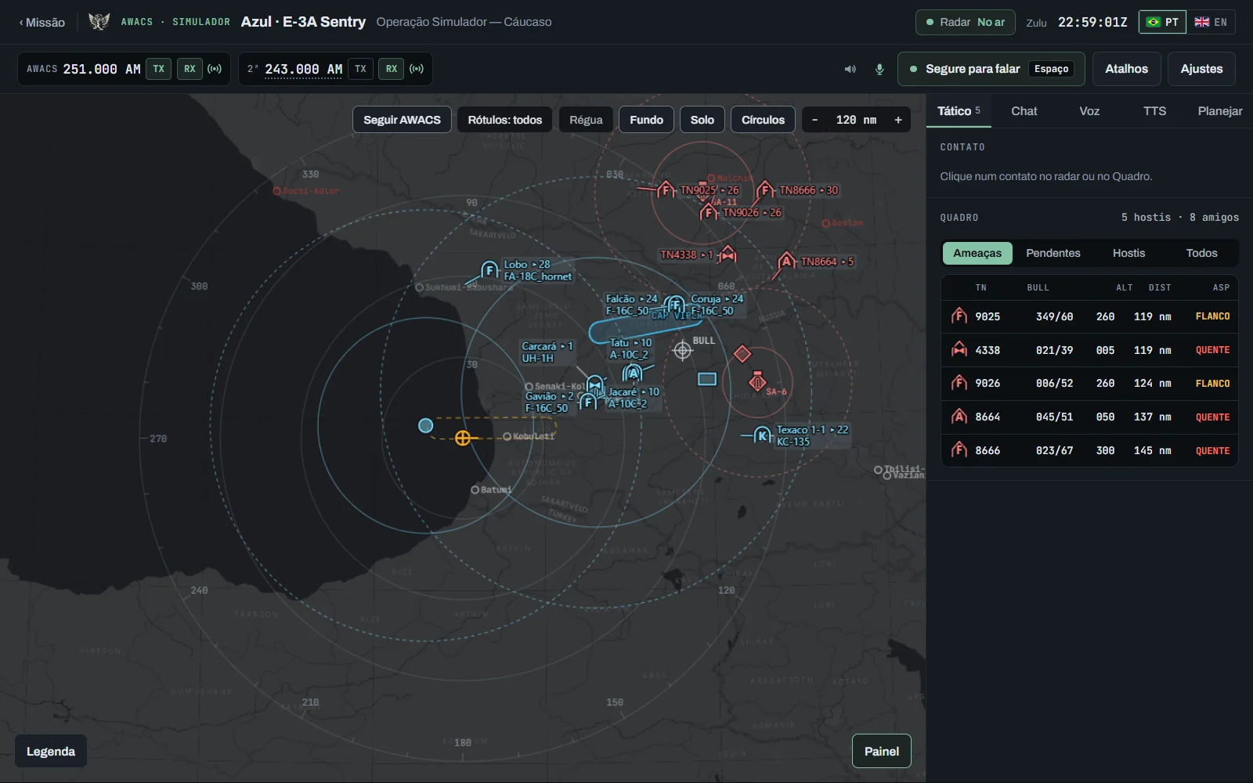Screen dimensions: 1253x783
Task: Click AWACS radio broadcast signal icon
Action: point(215,69)
